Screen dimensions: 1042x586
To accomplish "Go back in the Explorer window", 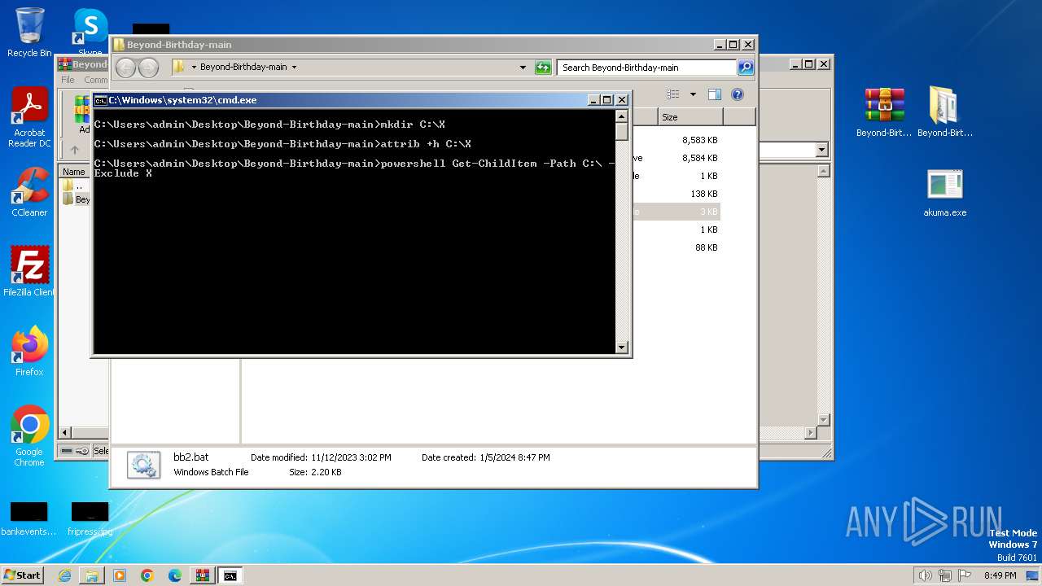I will pyautogui.click(x=125, y=68).
